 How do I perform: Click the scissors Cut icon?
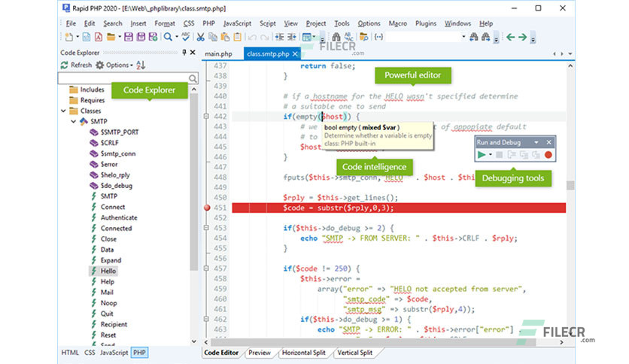point(200,38)
